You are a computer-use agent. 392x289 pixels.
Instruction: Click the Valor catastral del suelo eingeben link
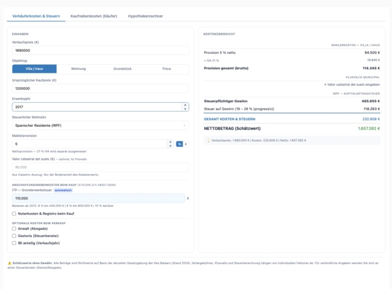pyautogui.click(x=352, y=84)
